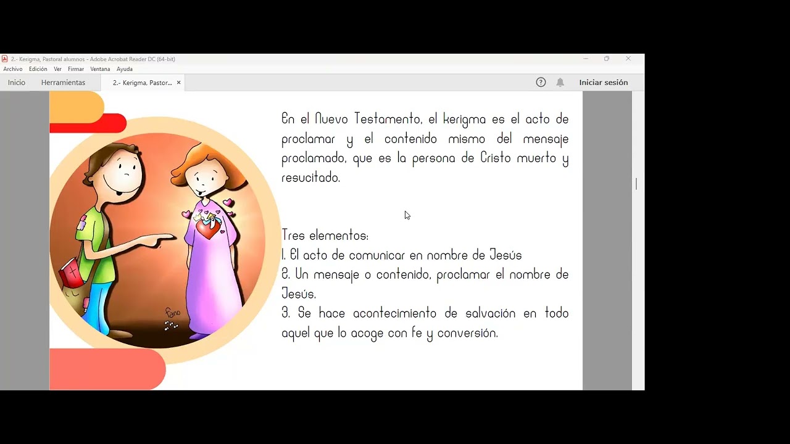790x444 pixels.
Task: Open the Ventana menu
Action: click(x=100, y=69)
